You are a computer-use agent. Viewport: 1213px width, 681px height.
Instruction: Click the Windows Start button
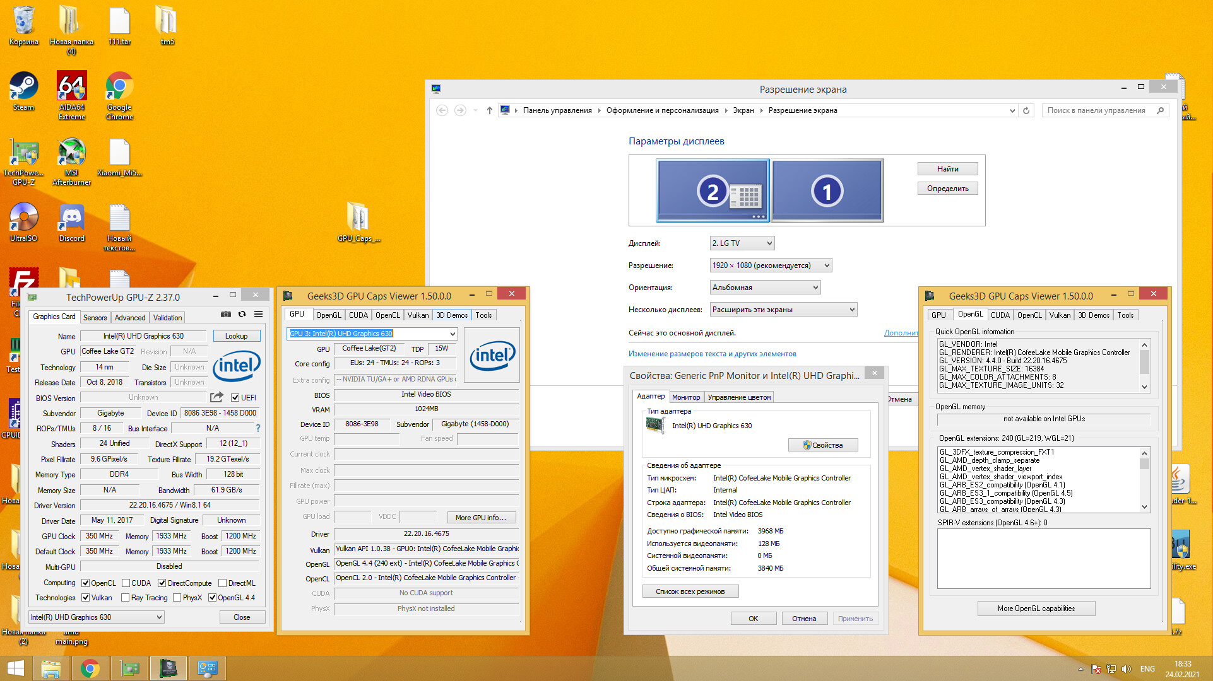pos(15,668)
